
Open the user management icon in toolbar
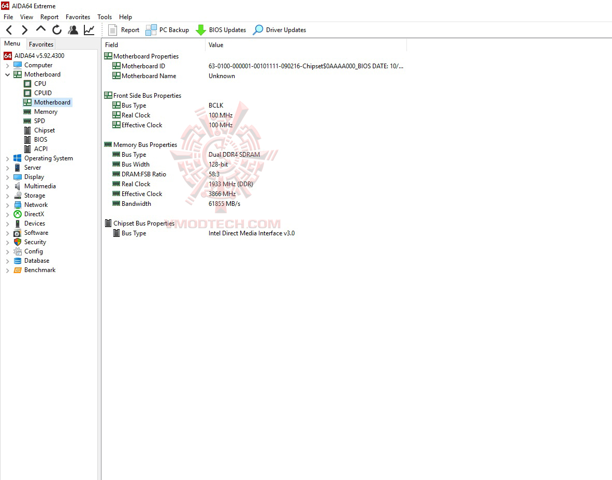click(x=73, y=29)
